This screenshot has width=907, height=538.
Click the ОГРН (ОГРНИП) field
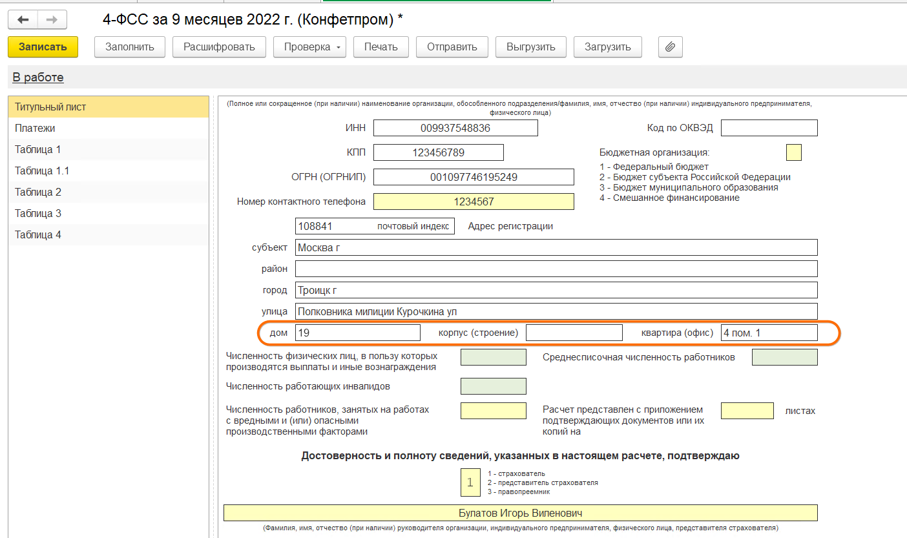point(474,177)
